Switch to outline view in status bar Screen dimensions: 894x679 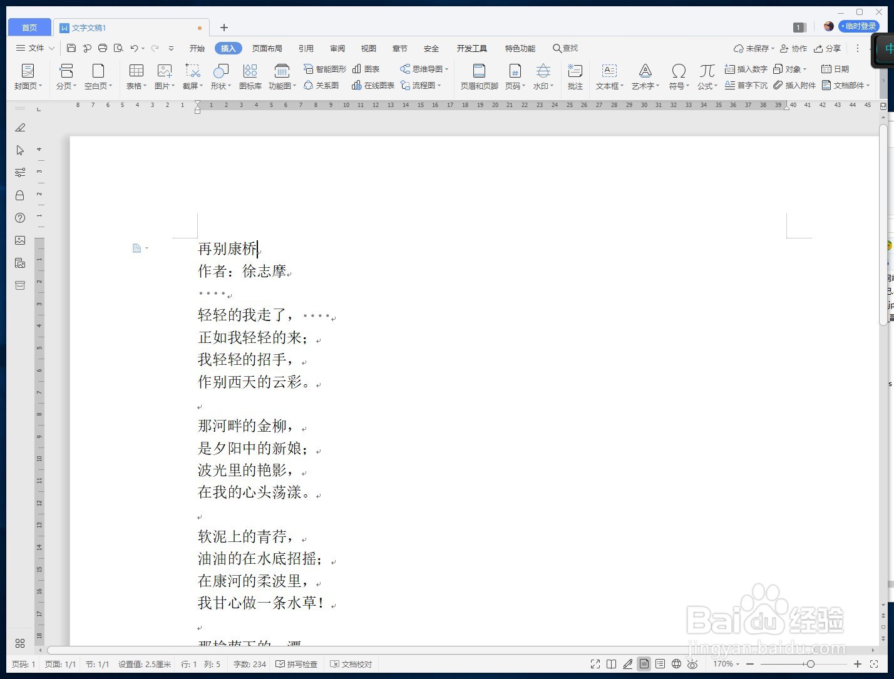tap(660, 664)
